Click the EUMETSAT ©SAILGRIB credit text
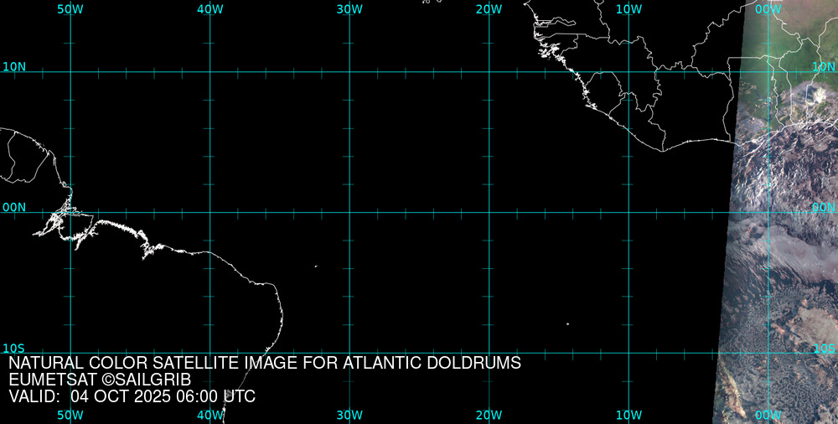Image resolution: width=838 pixels, height=424 pixels. coord(100,380)
